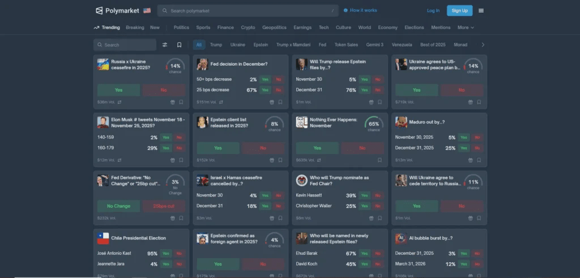Click the Log In link
The image size is (580, 278).
[x=433, y=11]
